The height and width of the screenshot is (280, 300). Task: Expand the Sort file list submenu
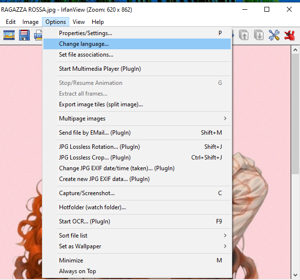click(x=137, y=236)
